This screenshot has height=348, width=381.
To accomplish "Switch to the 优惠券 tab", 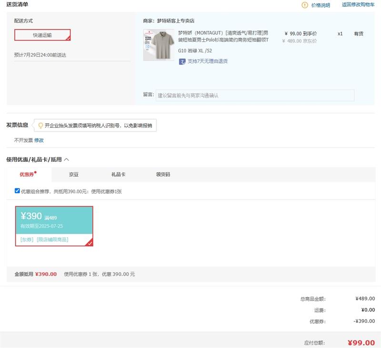I will pos(27,175).
